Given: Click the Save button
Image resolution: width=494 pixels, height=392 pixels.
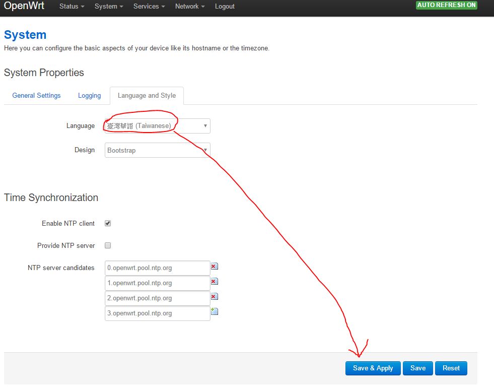Looking at the screenshot, I should [x=418, y=368].
